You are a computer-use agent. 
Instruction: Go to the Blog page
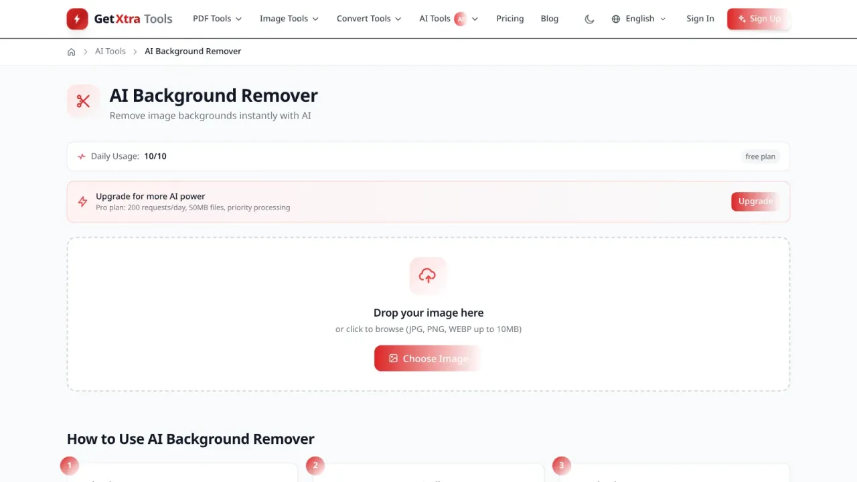pyautogui.click(x=550, y=19)
